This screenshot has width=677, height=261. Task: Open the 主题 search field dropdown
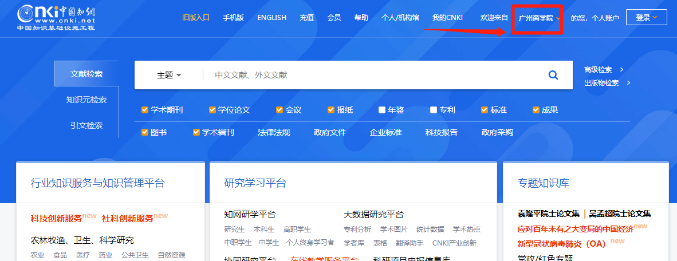(168, 75)
